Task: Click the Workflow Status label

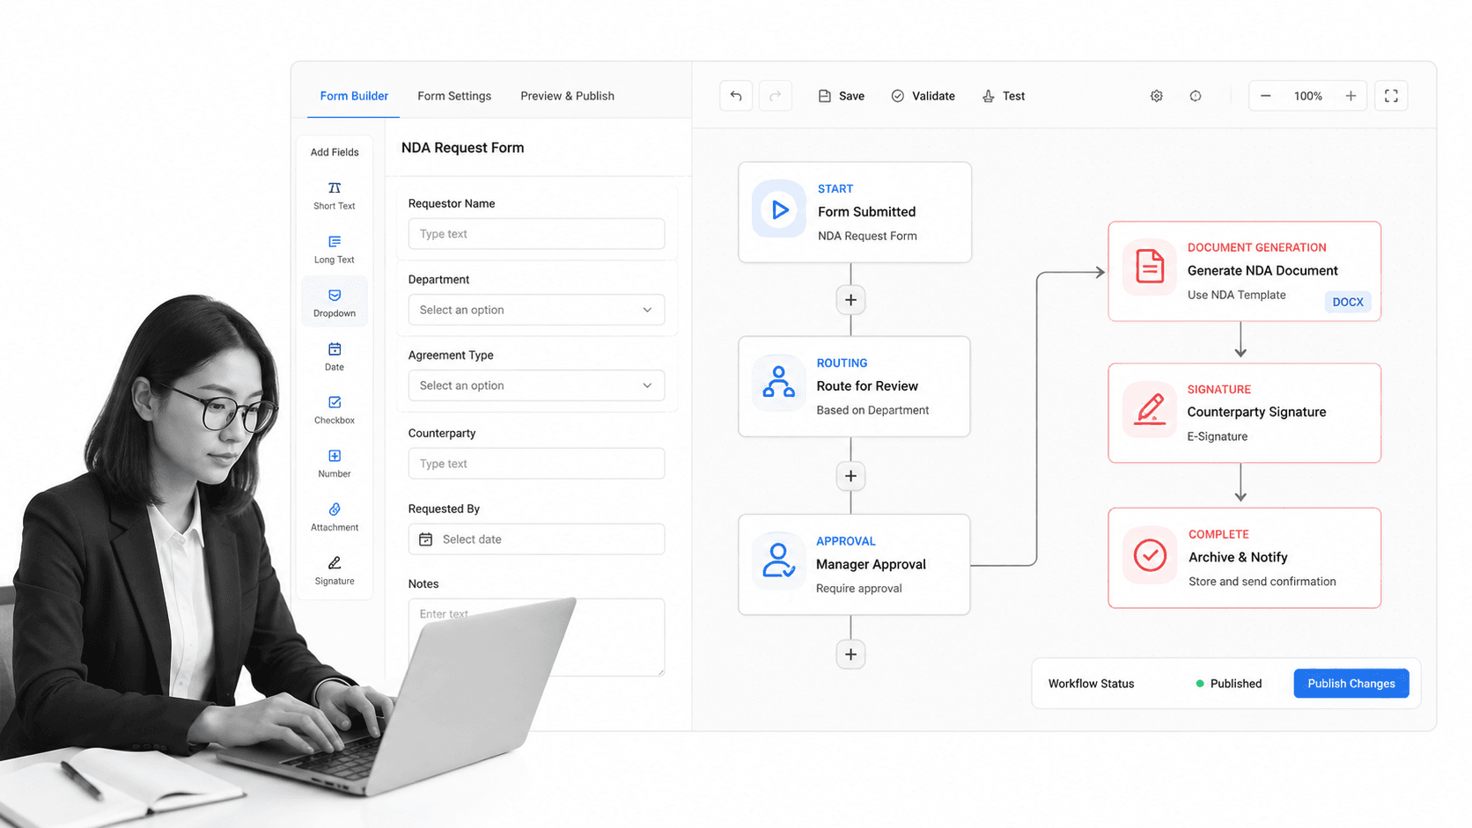Action: [1091, 684]
